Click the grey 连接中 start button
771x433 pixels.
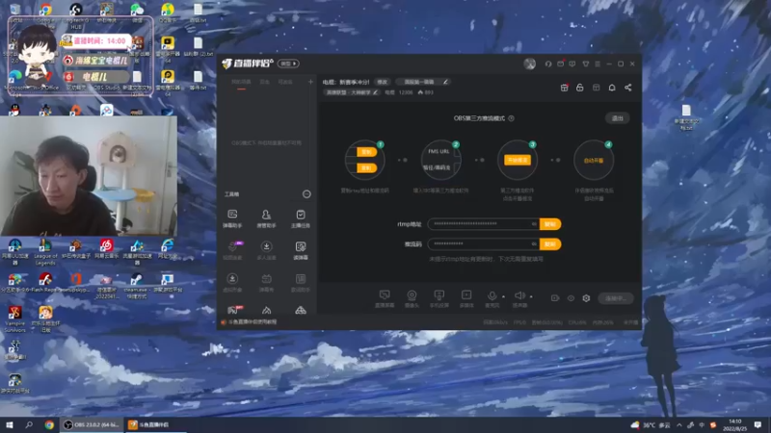(x=615, y=298)
